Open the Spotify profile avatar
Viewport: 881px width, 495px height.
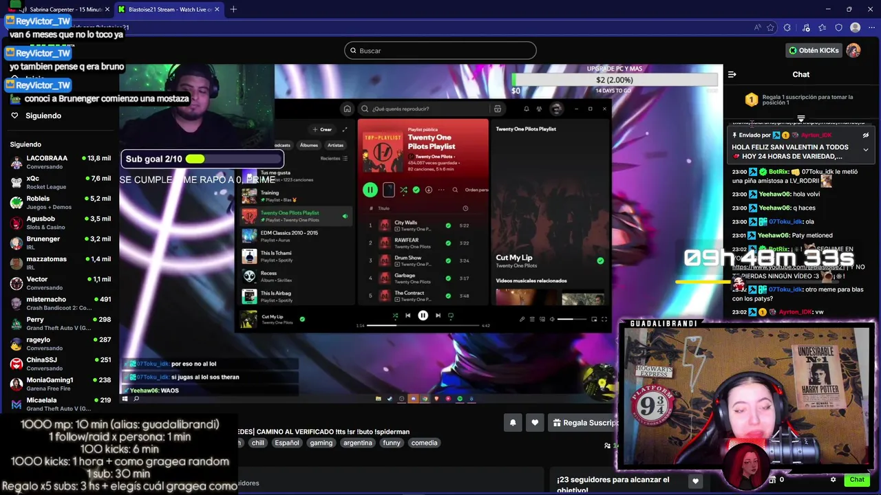click(x=556, y=109)
